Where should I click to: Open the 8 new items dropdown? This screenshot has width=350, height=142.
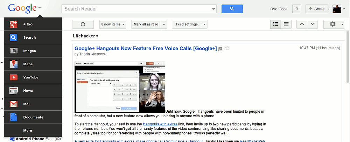pyautogui.click(x=113, y=24)
